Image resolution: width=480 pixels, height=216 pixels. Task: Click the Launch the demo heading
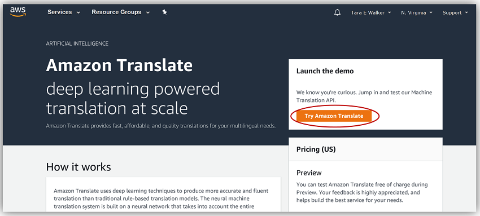pyautogui.click(x=325, y=71)
